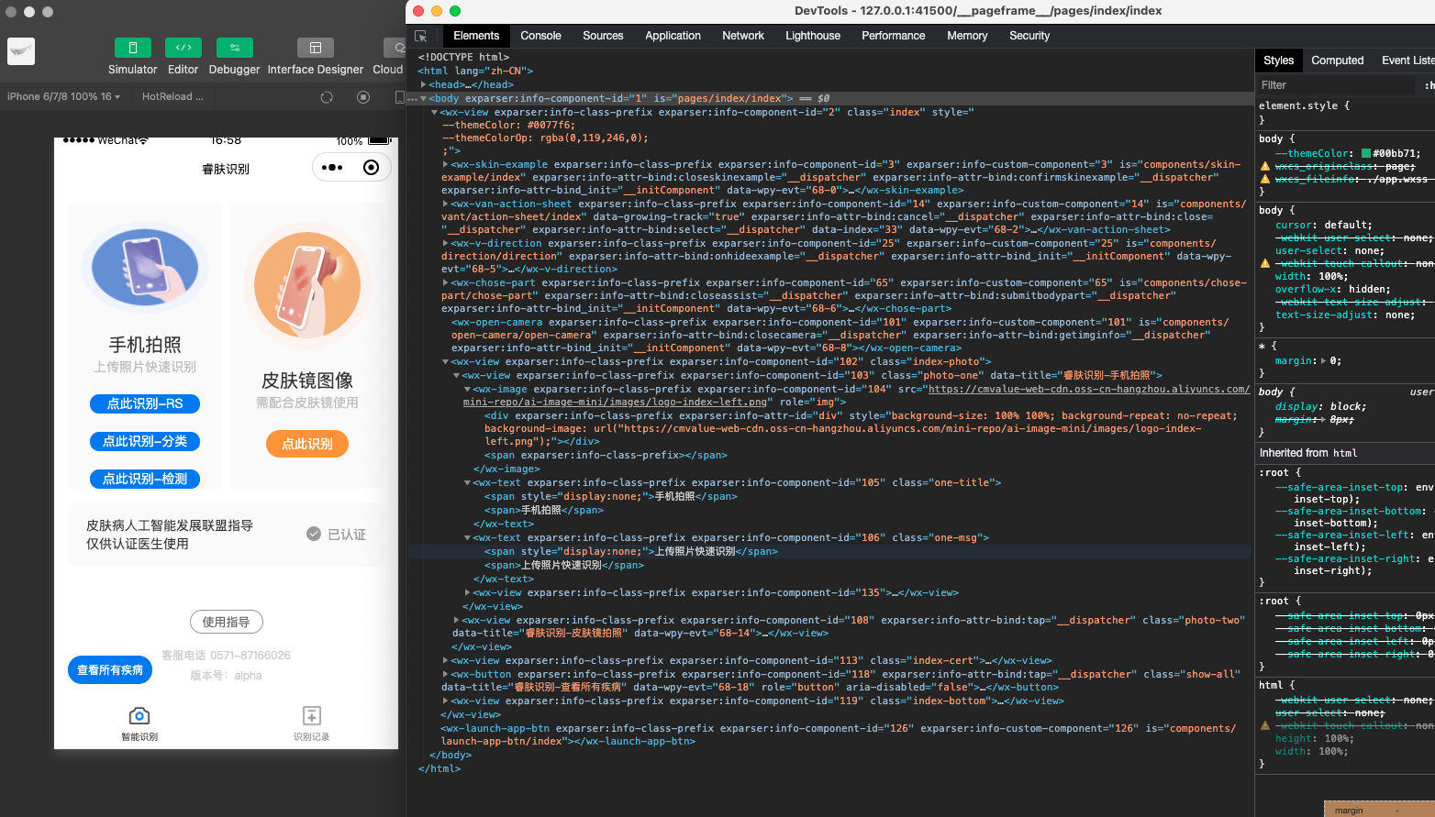Tap the orange 点此识别 button
Screen dimensions: 1435x817
[307, 444]
